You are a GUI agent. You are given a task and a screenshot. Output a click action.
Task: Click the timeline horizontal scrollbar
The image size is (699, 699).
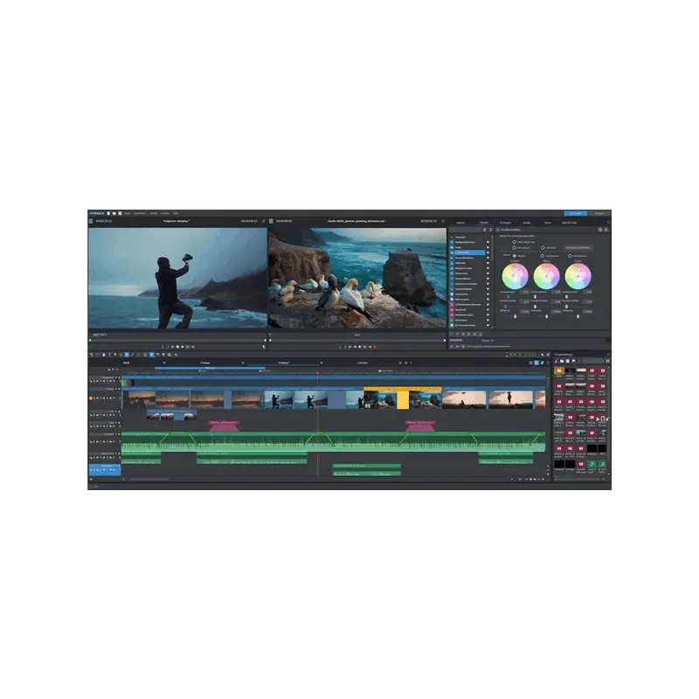[149, 479]
